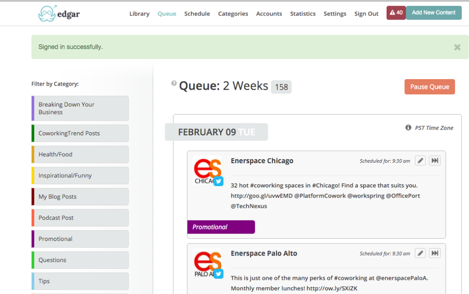
Task: Click the Enerspace Palo Alto account avatar
Action: coord(207,262)
